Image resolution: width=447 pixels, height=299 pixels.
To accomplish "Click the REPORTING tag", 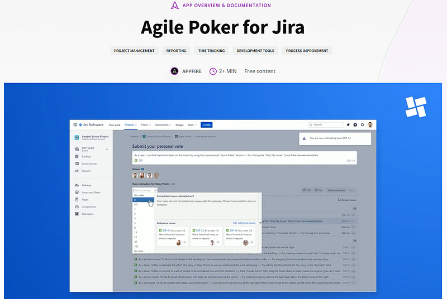I will pyautogui.click(x=177, y=51).
